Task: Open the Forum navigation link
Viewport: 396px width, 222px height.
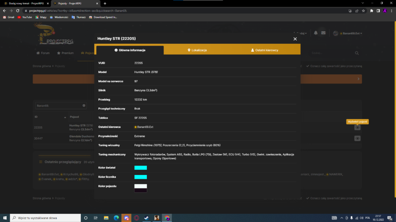Action: coord(43,53)
